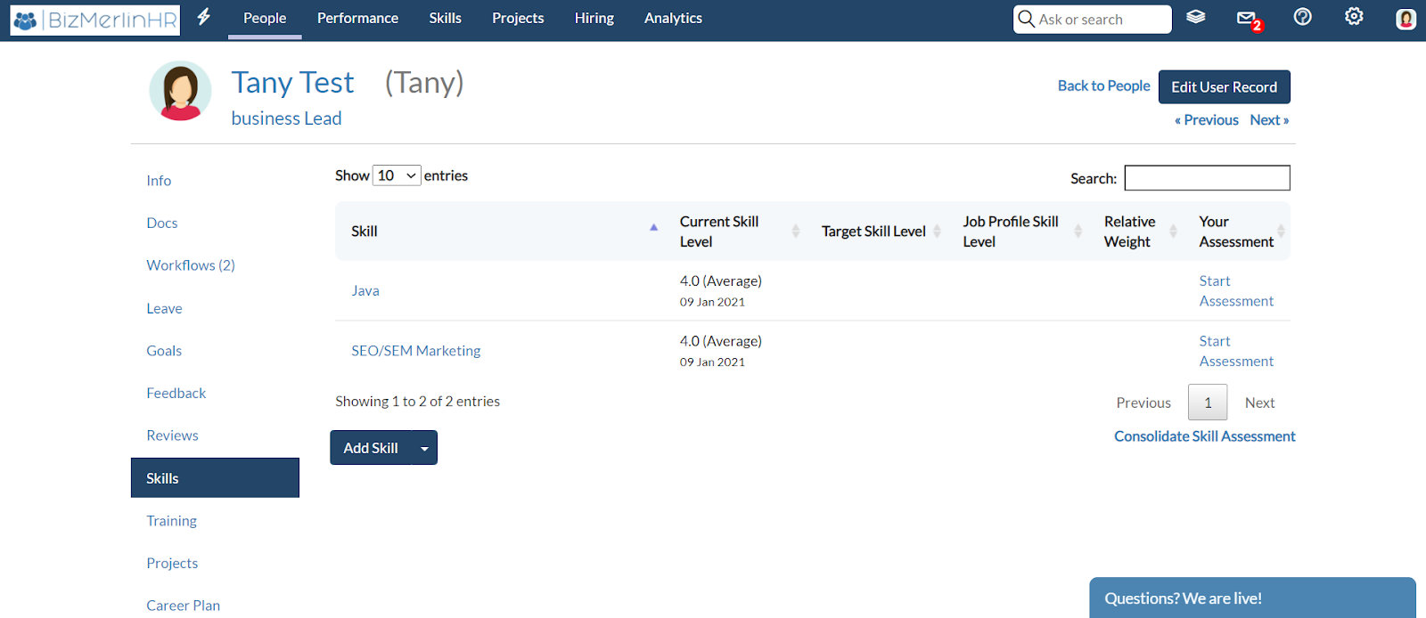Open the Show entries count dropdown
The height and width of the screenshot is (618, 1426).
pyautogui.click(x=397, y=175)
